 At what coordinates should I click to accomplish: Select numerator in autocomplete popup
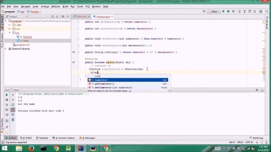(x=128, y=80)
